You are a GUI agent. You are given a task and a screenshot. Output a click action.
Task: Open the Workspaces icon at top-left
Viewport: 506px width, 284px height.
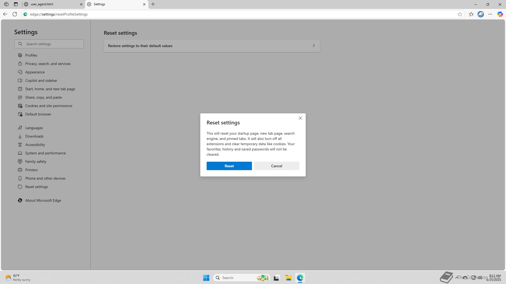tap(6, 4)
